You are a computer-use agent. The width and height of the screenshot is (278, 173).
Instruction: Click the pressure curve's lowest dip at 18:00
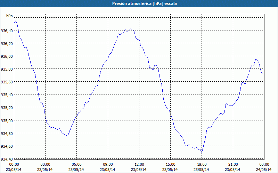[x=202, y=152]
